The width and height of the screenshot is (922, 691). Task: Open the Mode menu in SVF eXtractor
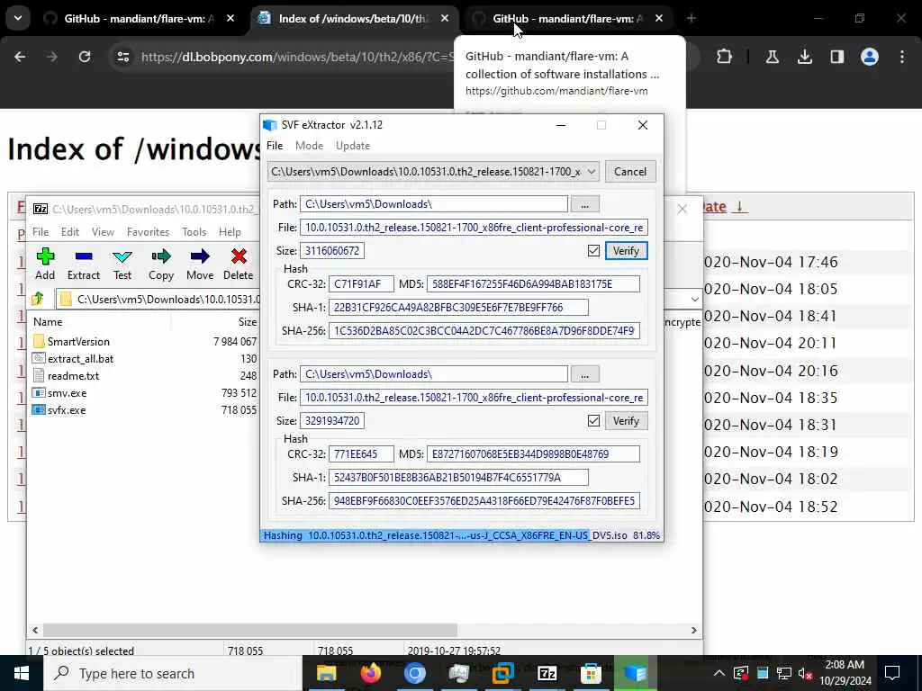point(310,146)
